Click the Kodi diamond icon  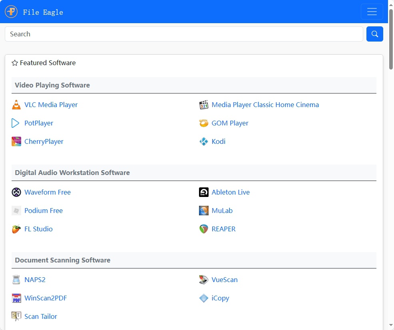pos(204,141)
